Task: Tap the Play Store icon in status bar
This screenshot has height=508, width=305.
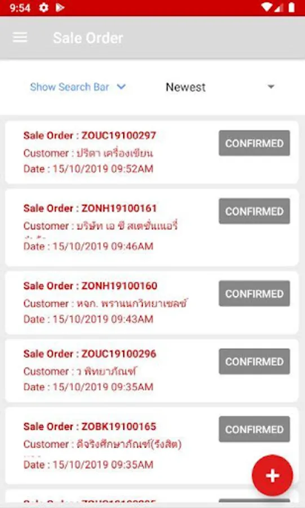Action: (60, 7)
